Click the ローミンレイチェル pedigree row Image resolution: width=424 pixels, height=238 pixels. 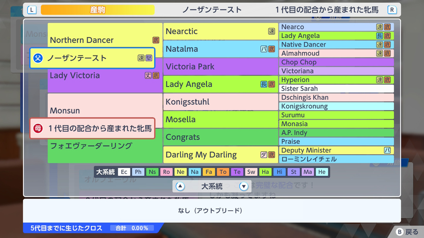pos(336,159)
